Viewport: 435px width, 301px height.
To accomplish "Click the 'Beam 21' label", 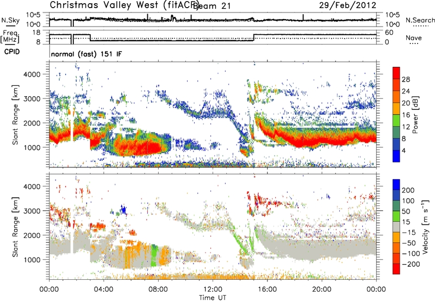I will (212, 6).
